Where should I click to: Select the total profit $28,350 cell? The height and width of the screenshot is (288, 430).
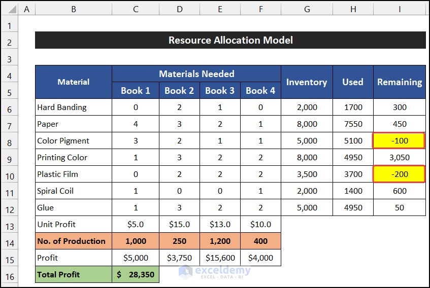136,274
